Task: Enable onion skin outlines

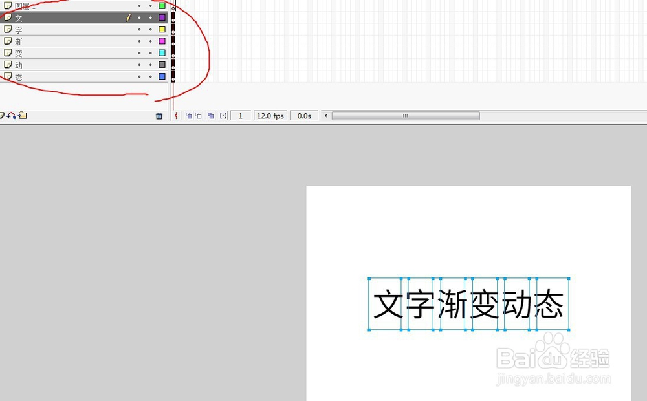Action: point(200,115)
